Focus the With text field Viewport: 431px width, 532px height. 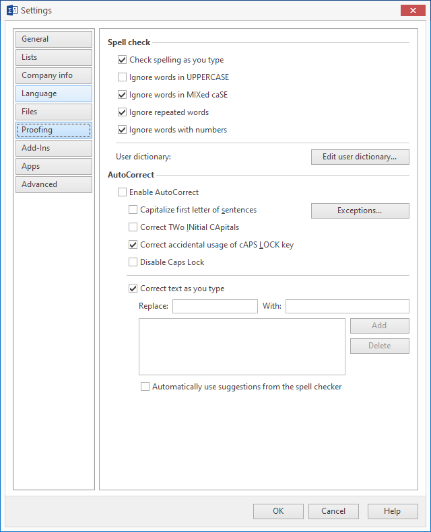click(x=347, y=307)
